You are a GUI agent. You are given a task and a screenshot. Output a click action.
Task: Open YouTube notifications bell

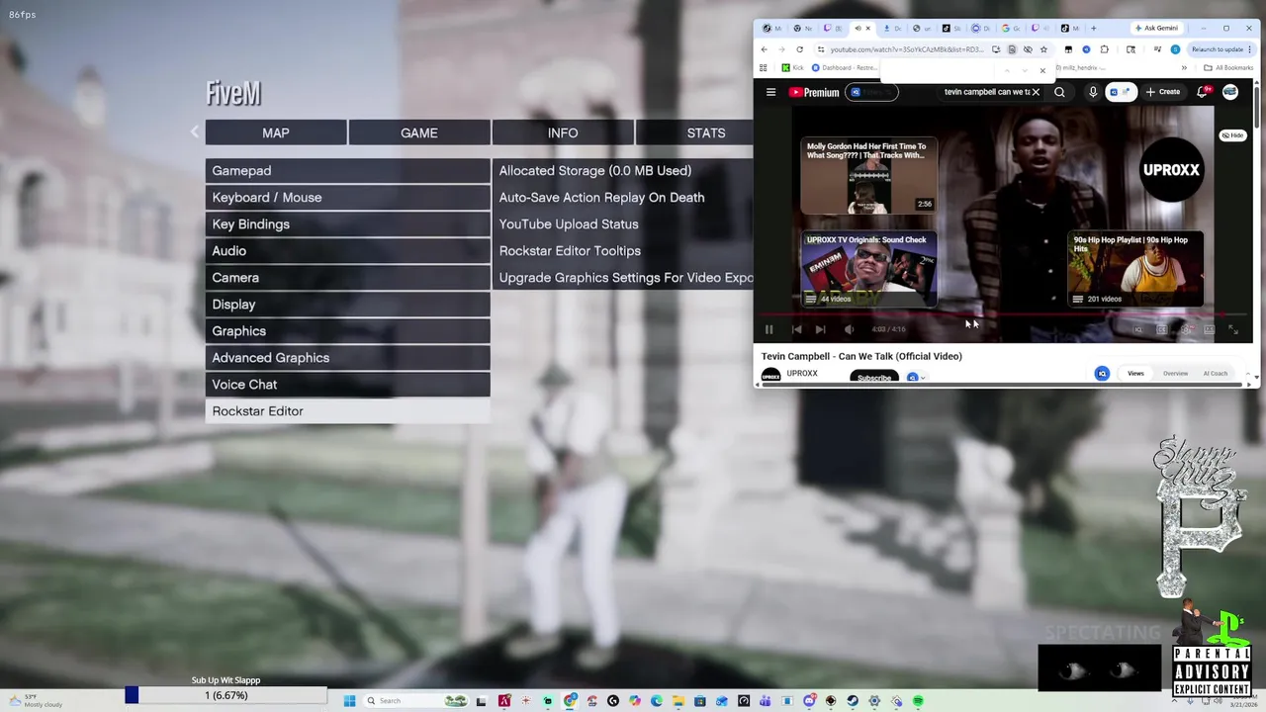(x=1203, y=92)
